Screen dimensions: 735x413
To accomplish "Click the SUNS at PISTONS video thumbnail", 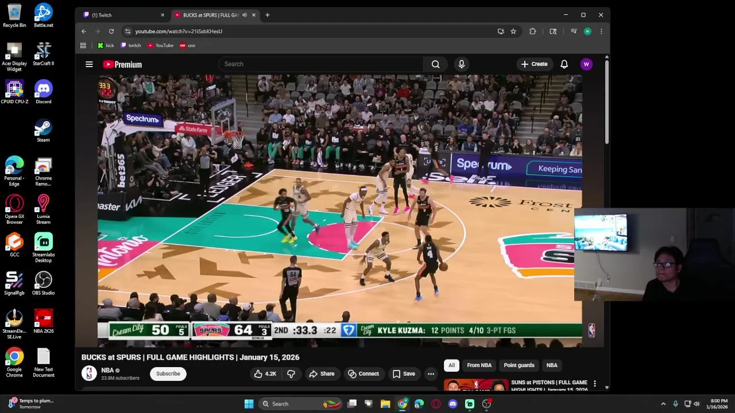I will point(476,384).
